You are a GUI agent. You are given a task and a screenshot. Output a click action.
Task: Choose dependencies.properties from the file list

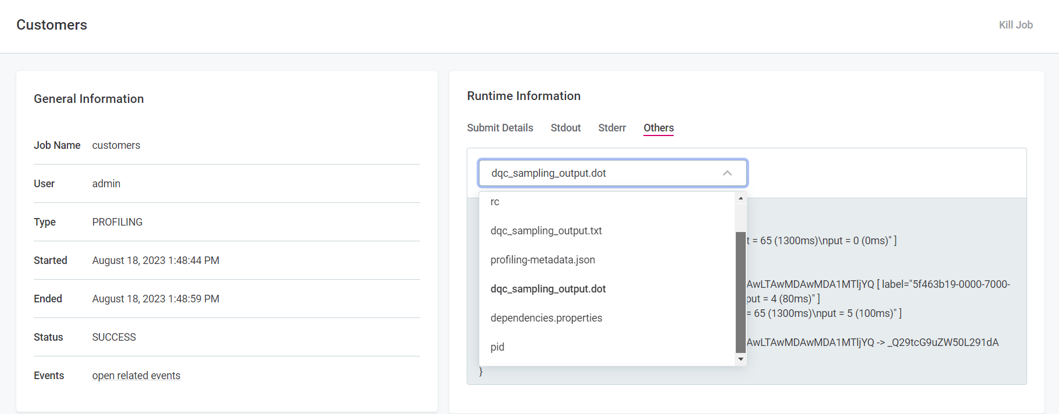click(x=546, y=318)
